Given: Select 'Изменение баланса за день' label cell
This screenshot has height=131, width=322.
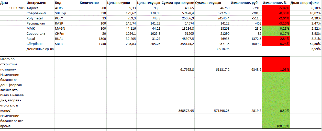Looking at the screenshot, I should click(13, 92).
